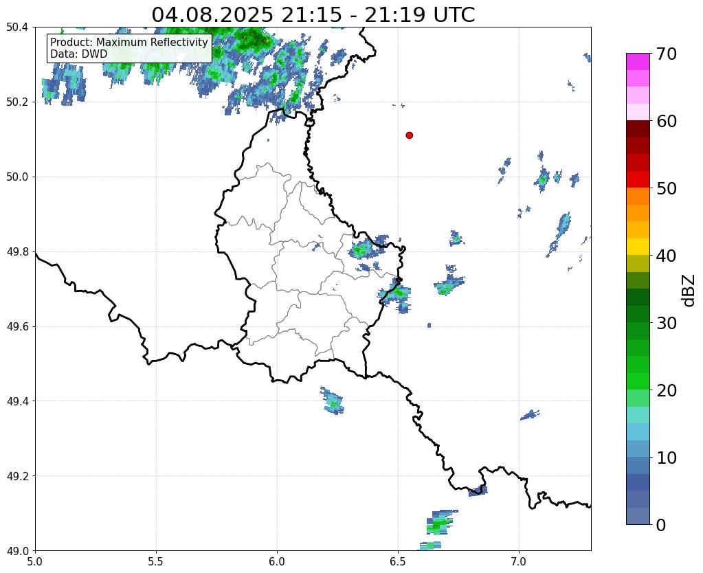
Task: Click the radar echo south of Luxembourg near 49.4
Action: click(333, 401)
